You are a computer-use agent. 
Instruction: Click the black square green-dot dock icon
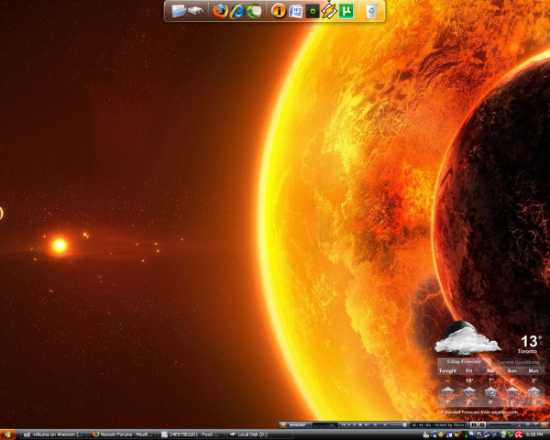[x=313, y=11]
